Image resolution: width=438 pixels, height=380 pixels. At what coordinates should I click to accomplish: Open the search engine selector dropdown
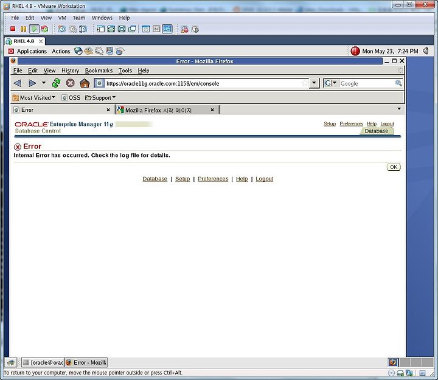331,83
